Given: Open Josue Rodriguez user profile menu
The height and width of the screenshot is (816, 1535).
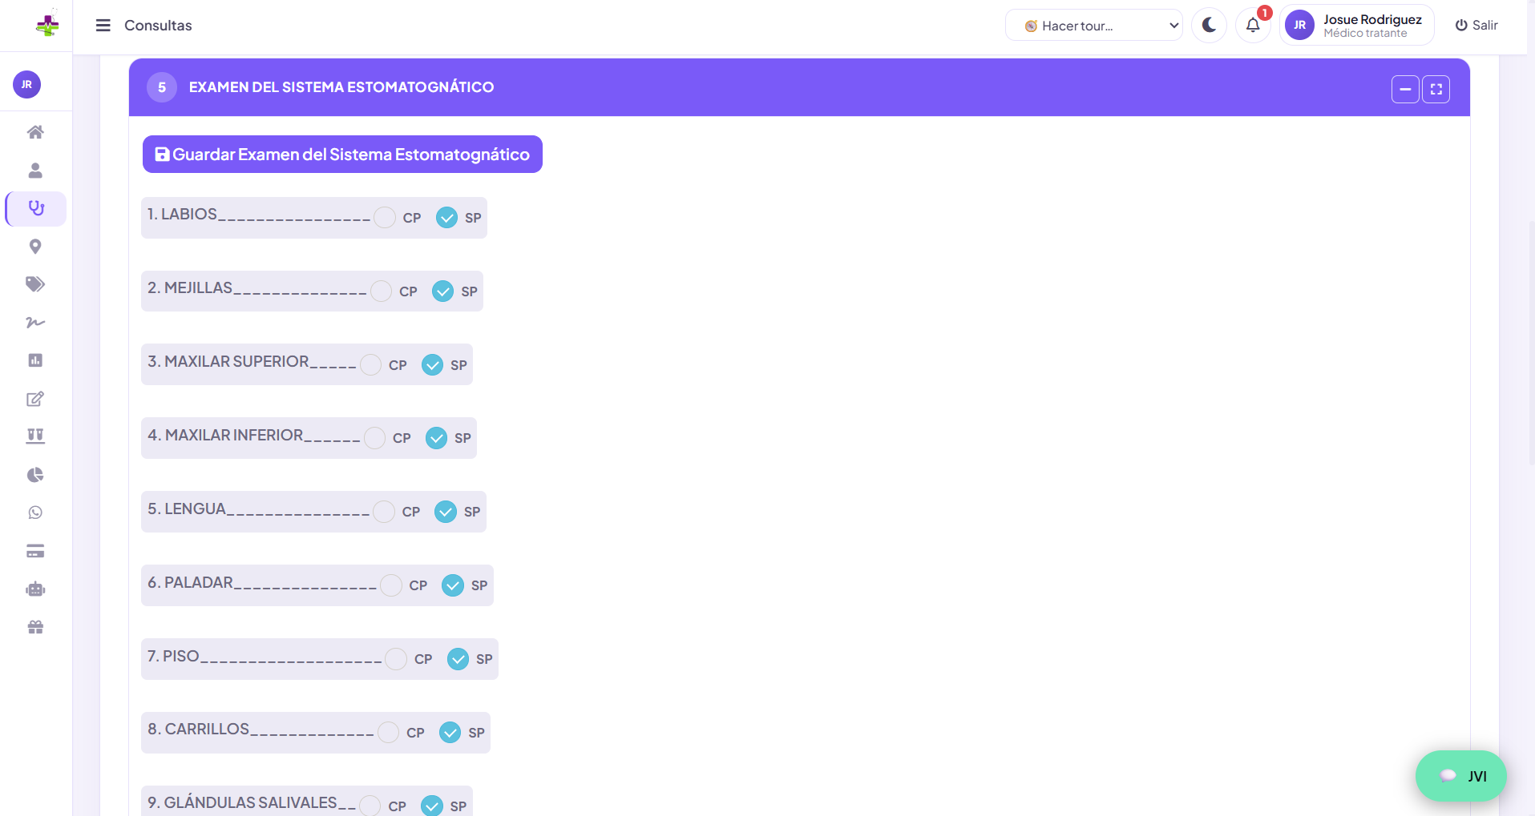Looking at the screenshot, I should pos(1356,26).
